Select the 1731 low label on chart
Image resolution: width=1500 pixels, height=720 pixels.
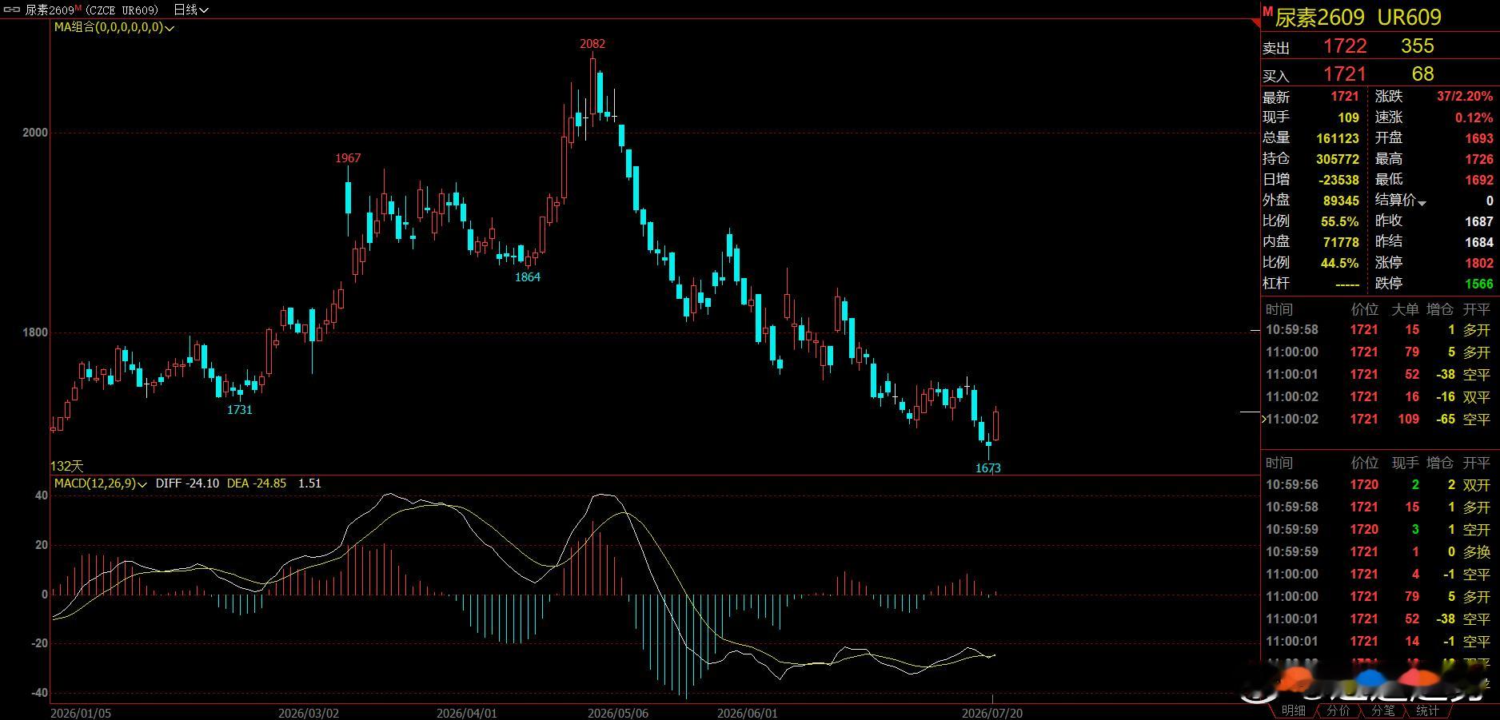240,410
